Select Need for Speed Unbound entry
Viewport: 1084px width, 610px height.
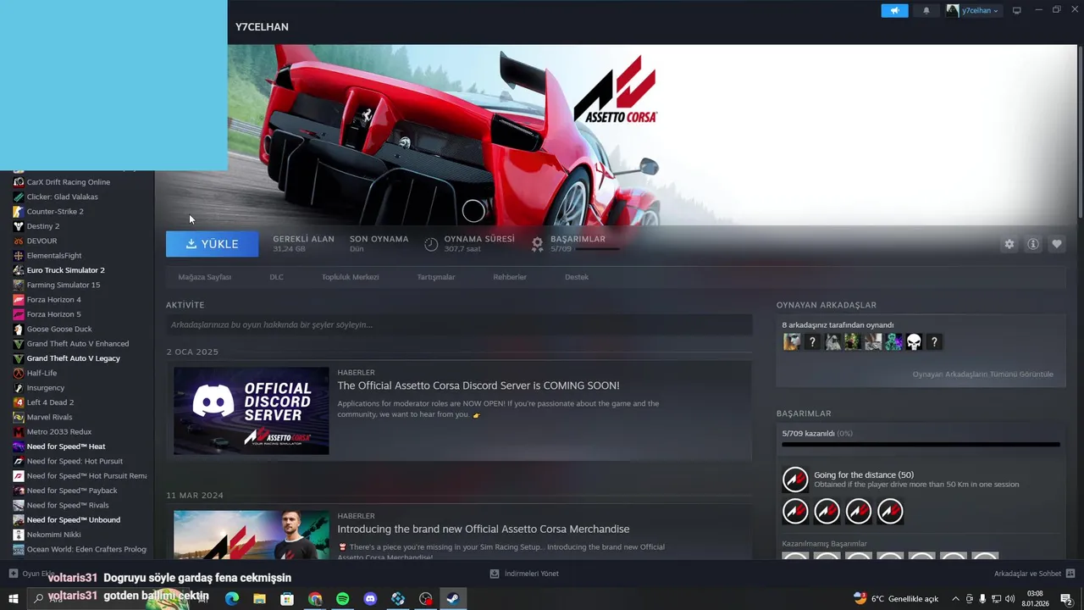click(x=74, y=520)
